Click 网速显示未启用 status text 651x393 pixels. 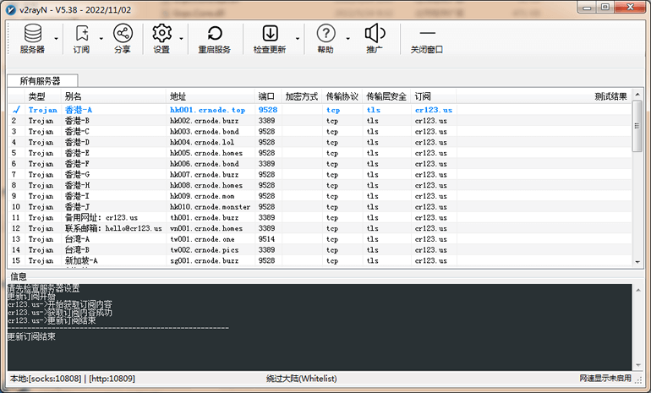click(x=605, y=379)
